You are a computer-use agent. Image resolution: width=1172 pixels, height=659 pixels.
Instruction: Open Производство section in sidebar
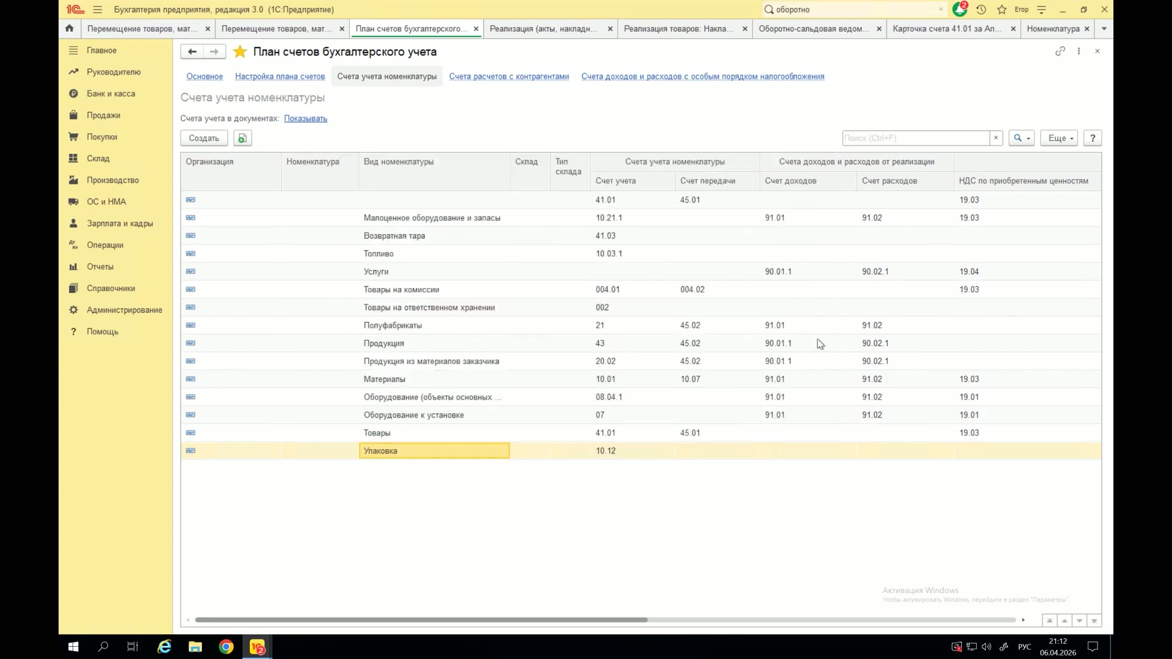coord(112,180)
